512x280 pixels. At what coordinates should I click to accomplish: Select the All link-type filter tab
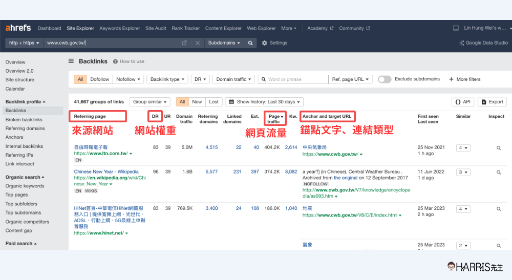(x=80, y=79)
